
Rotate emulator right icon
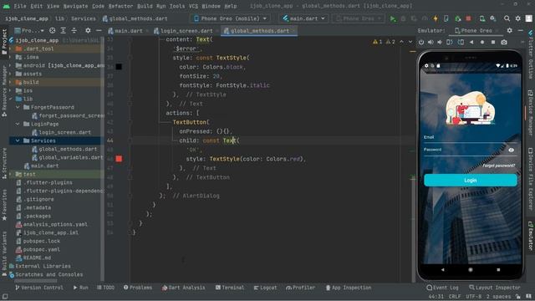461,43
